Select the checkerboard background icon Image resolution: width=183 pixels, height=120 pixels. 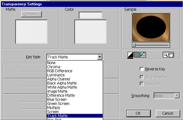click(x=137, y=55)
